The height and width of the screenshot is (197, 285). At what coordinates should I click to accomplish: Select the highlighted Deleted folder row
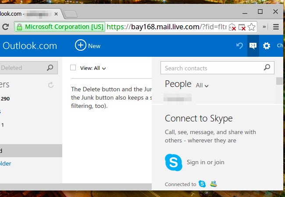pos(31,151)
